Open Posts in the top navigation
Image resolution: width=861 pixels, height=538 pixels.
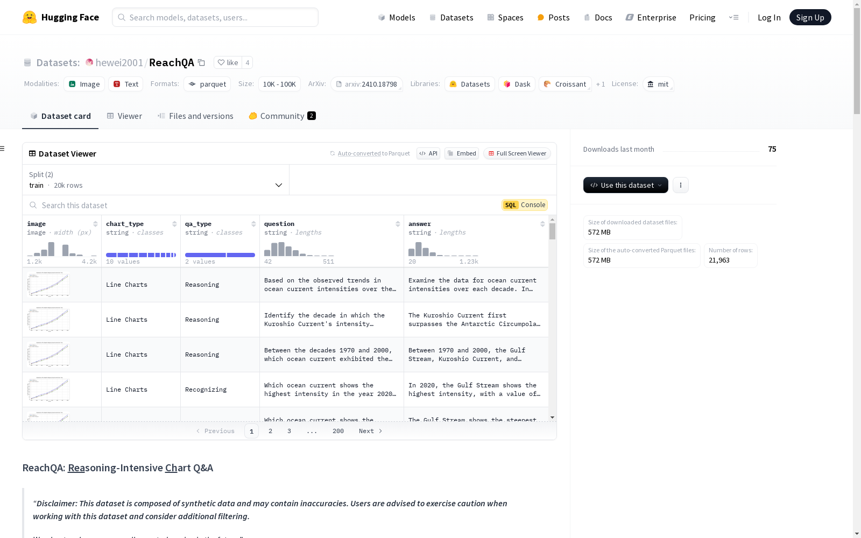click(553, 17)
